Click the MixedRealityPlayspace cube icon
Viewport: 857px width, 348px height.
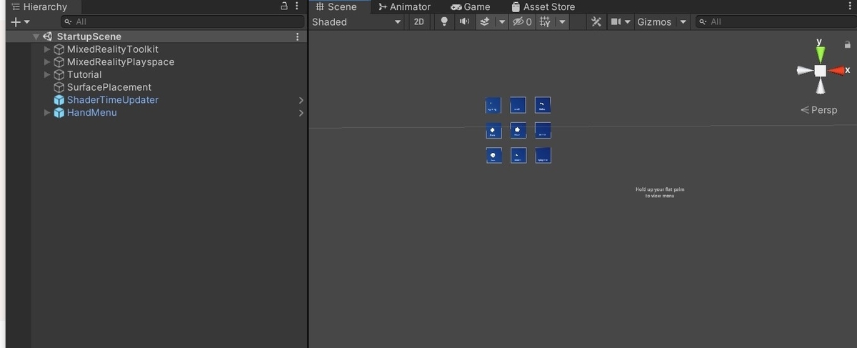click(59, 62)
